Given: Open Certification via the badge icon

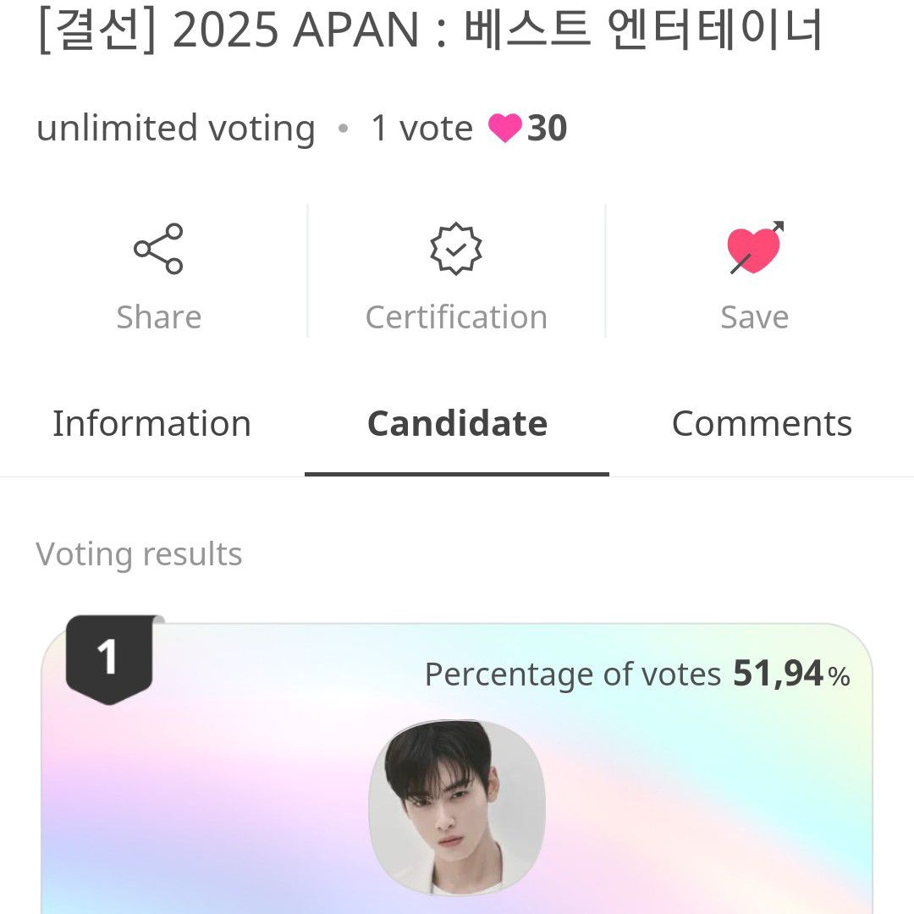Looking at the screenshot, I should [x=456, y=249].
